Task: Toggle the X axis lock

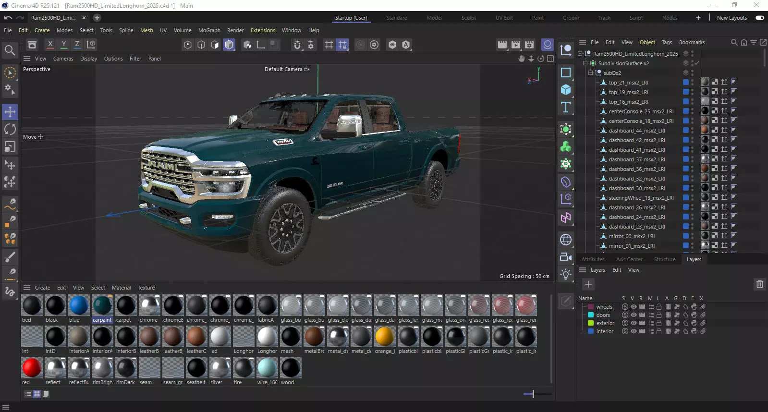Action: 50,45
